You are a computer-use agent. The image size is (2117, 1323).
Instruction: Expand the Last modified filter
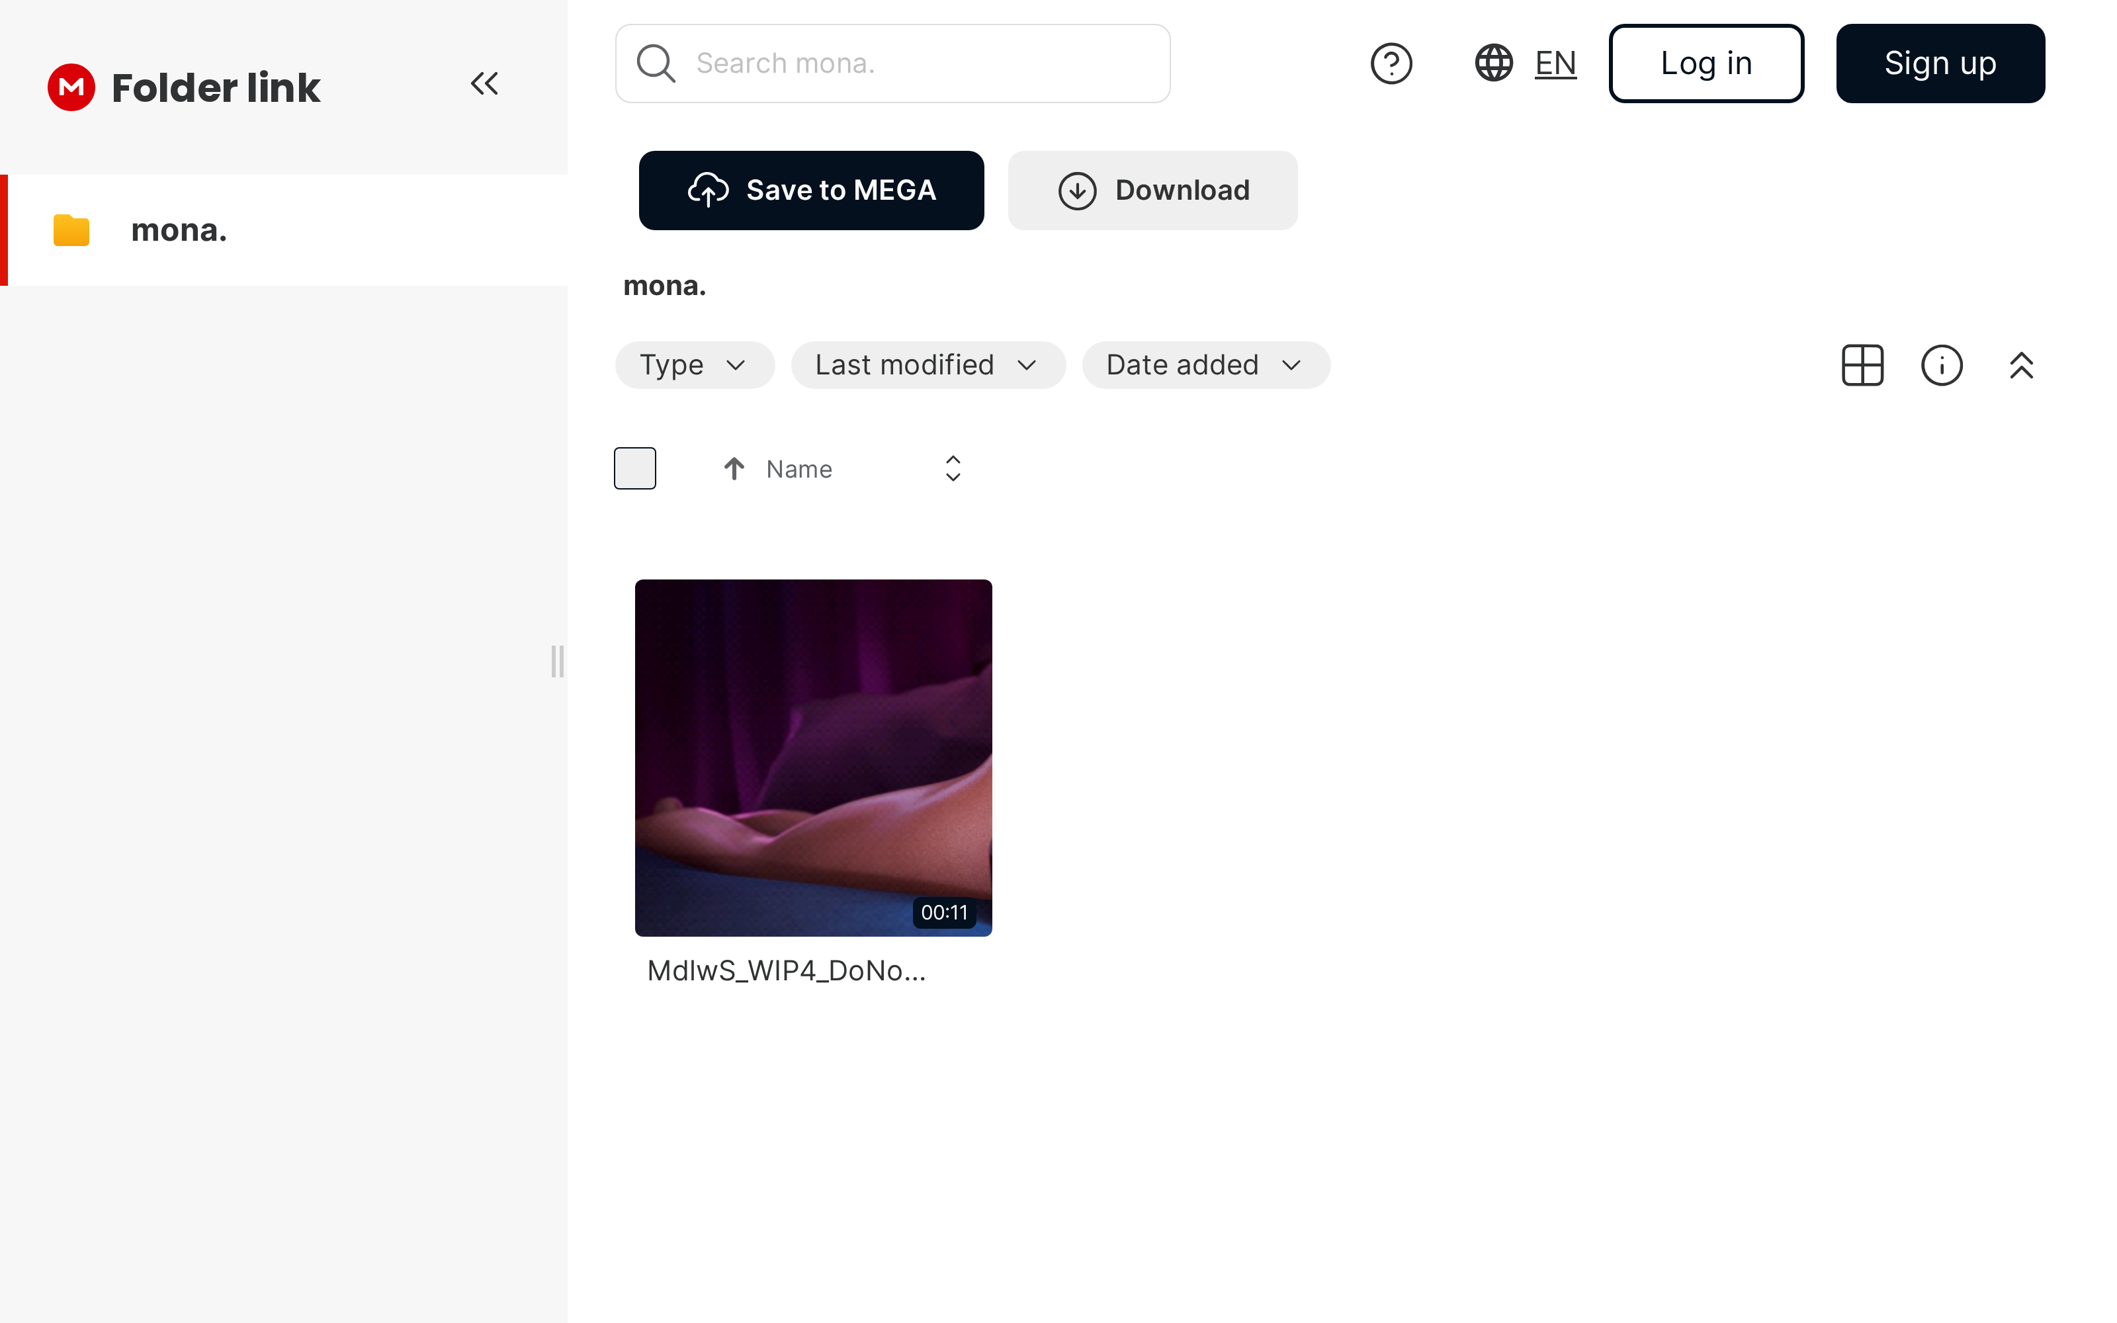(x=928, y=365)
